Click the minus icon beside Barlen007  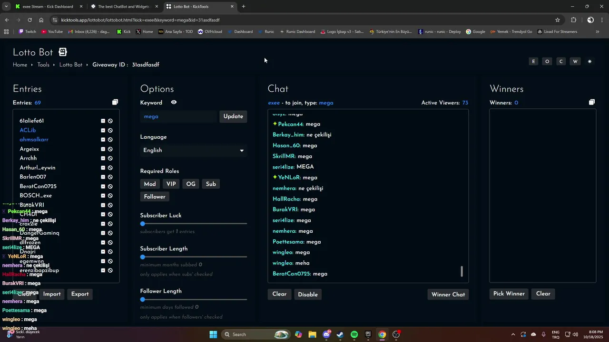coord(103,177)
